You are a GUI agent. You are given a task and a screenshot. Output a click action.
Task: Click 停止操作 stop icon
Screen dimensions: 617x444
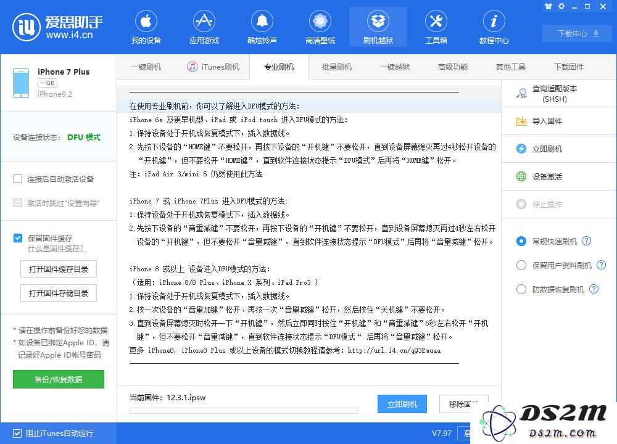point(521,204)
